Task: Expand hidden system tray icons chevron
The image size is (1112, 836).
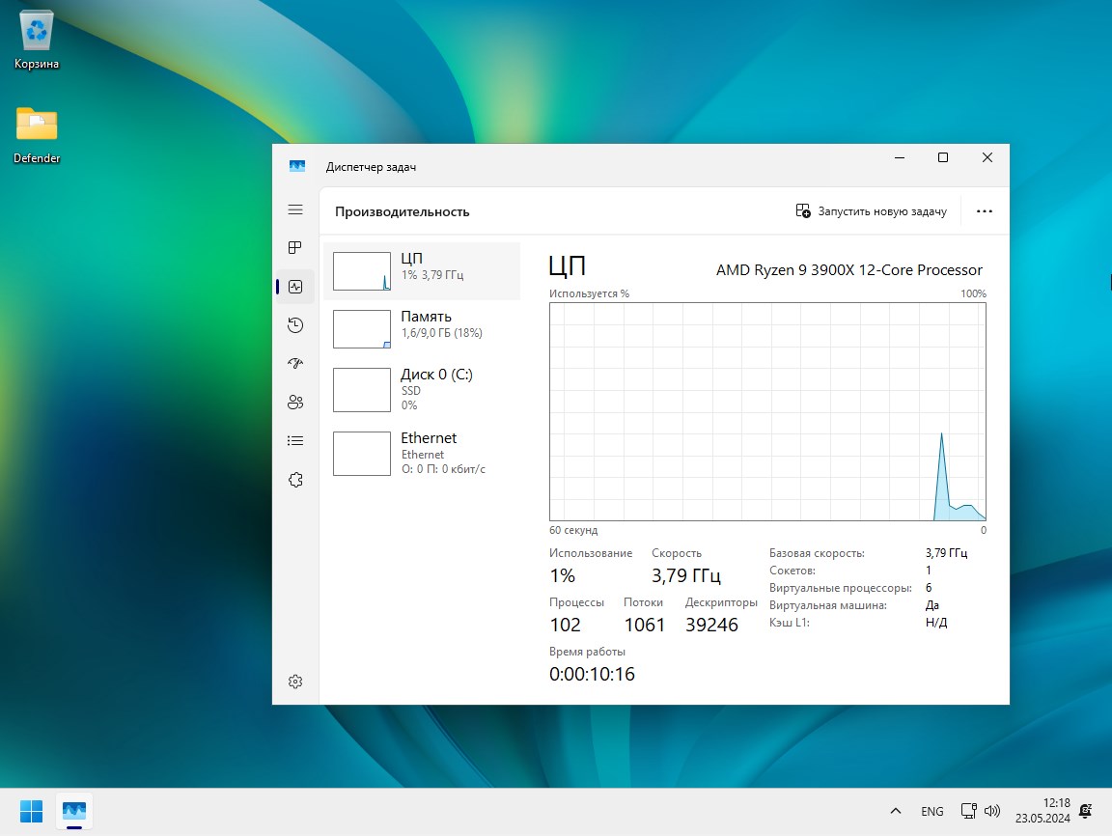Action: pyautogui.click(x=896, y=811)
